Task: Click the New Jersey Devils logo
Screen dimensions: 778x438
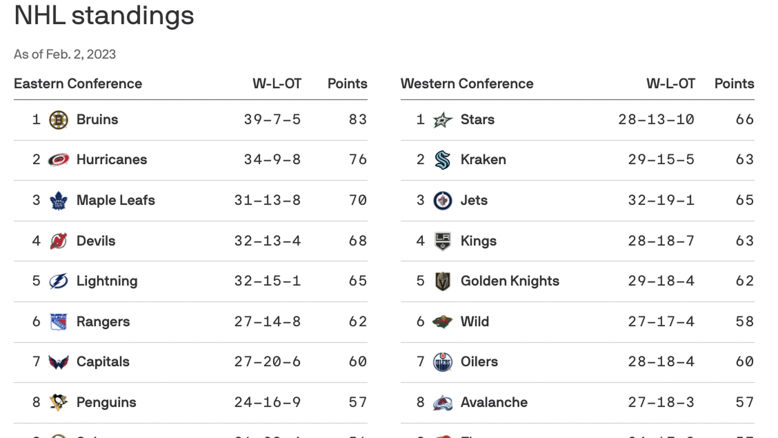Action: 58,241
